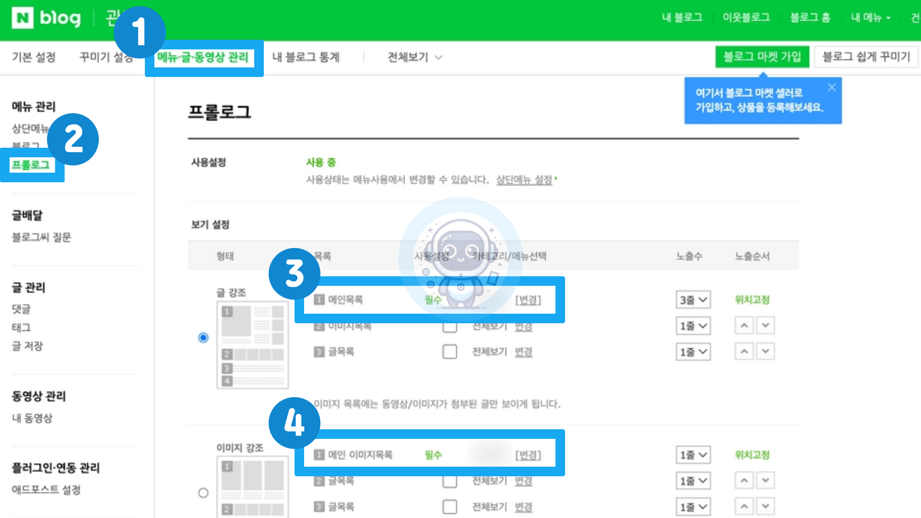Check the 글 강조 글목록 usage checkbox

449,352
